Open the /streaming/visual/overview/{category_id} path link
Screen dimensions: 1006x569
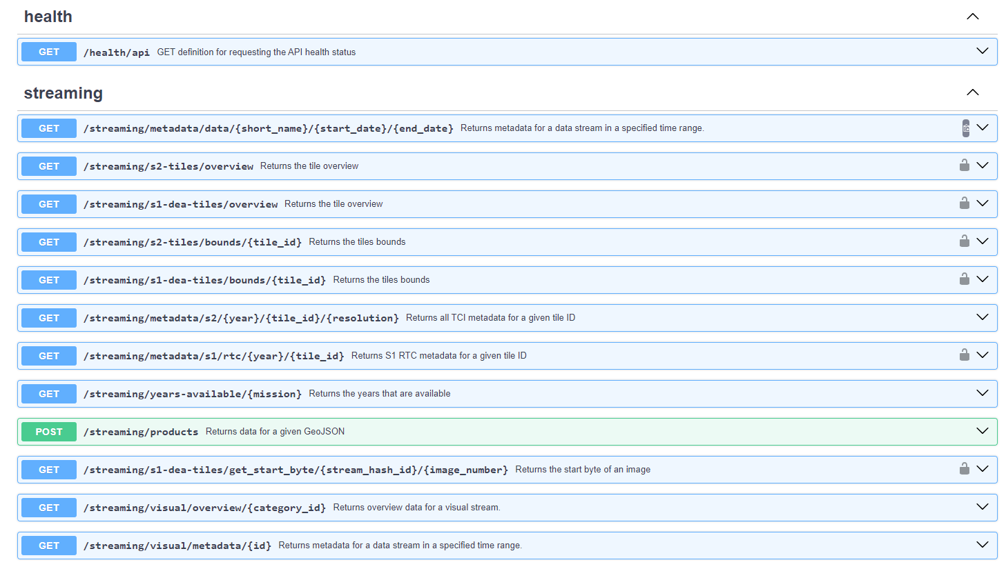click(x=205, y=508)
